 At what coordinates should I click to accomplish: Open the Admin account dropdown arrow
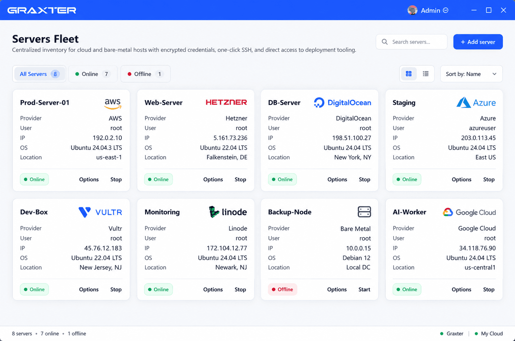445,10
